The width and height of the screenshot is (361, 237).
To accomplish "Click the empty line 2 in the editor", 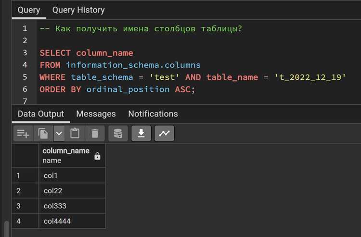I will (x=198, y=41).
